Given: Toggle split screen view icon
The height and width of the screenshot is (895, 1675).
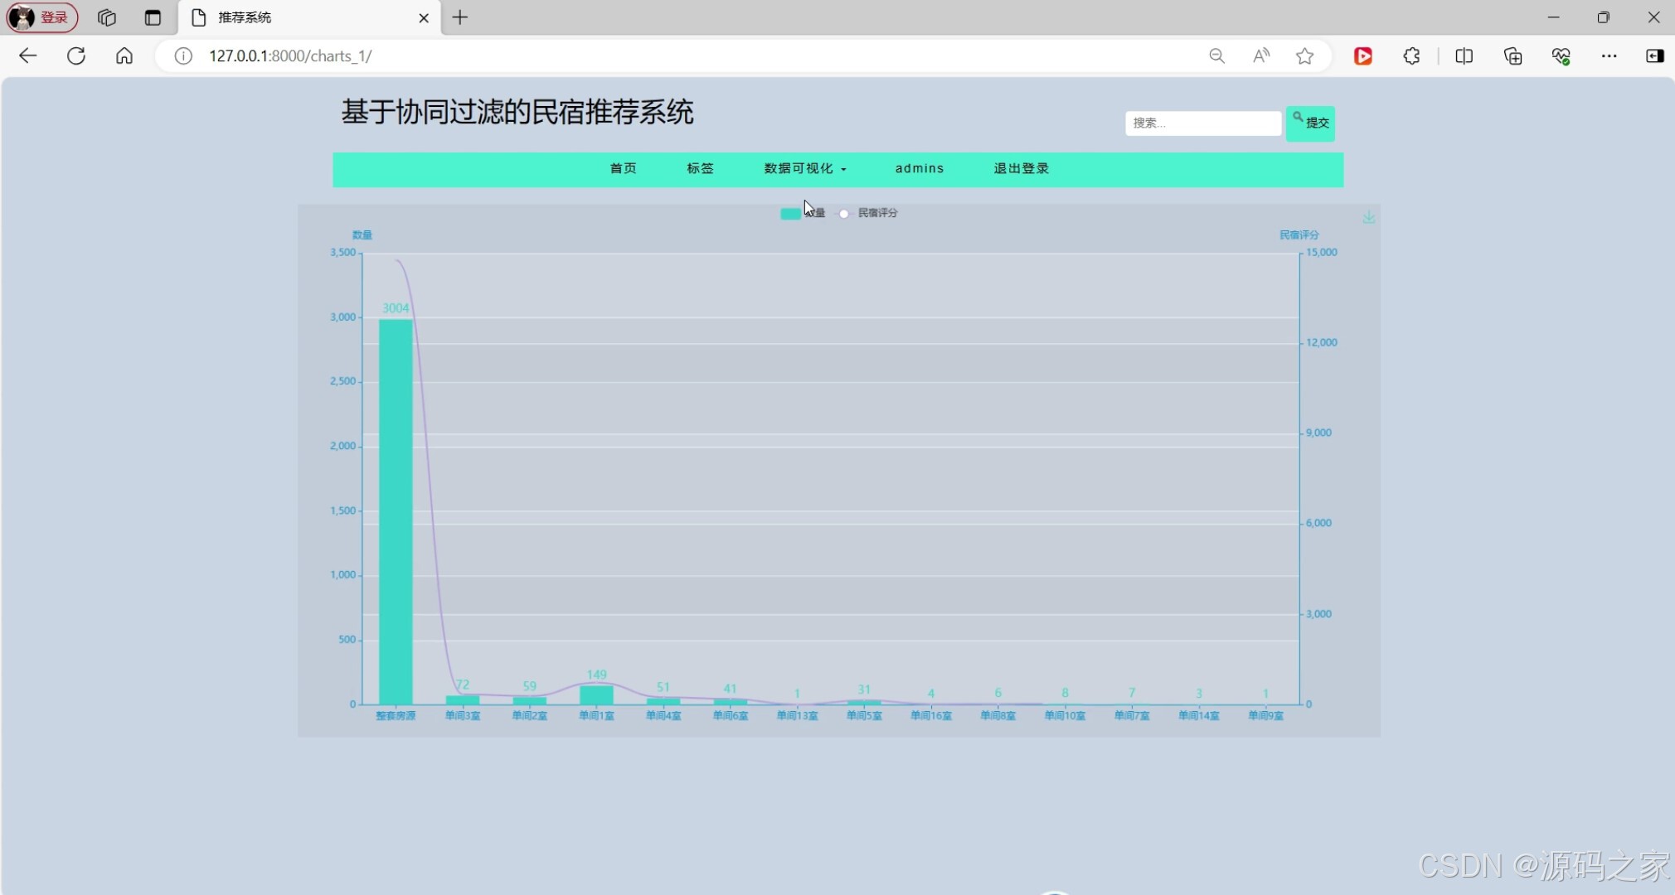Looking at the screenshot, I should point(1464,56).
